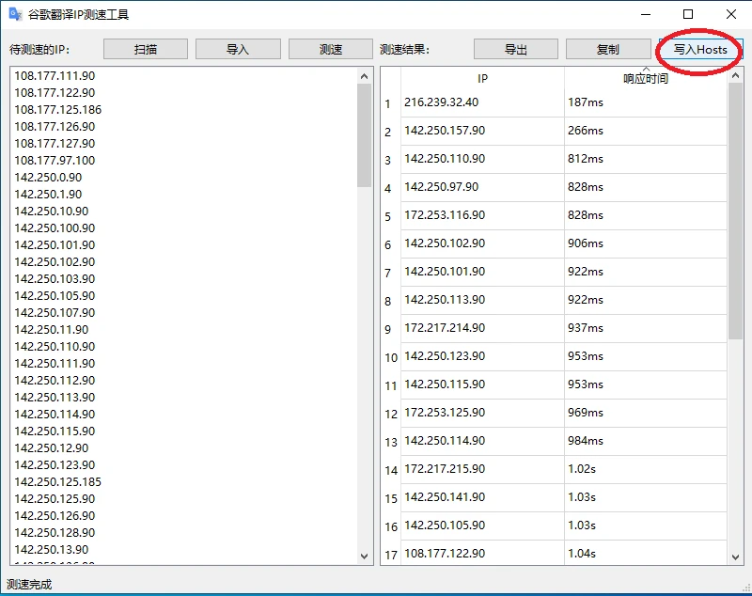Select result IP 142.250.101.90 in row 7
This screenshot has height=596, width=752.
tap(482, 272)
